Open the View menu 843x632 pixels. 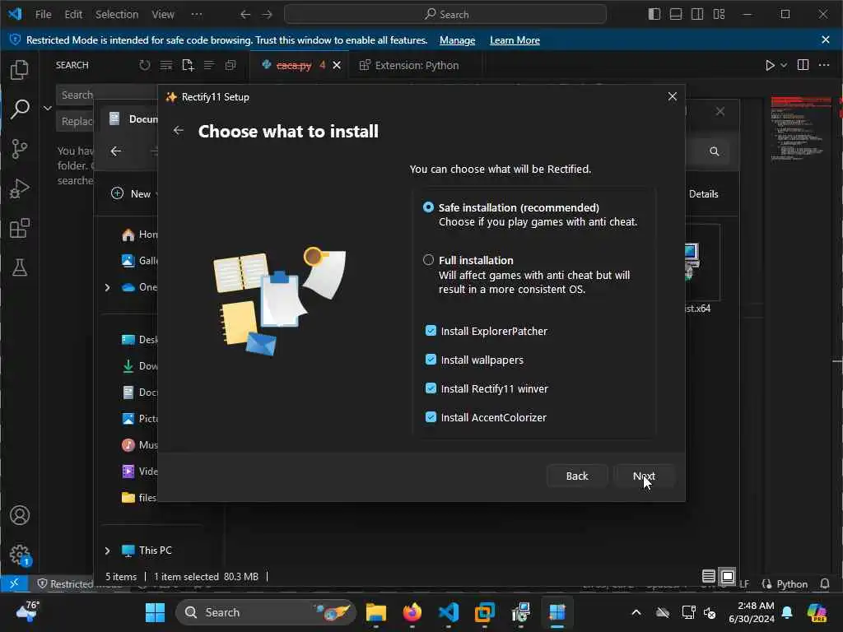click(163, 15)
